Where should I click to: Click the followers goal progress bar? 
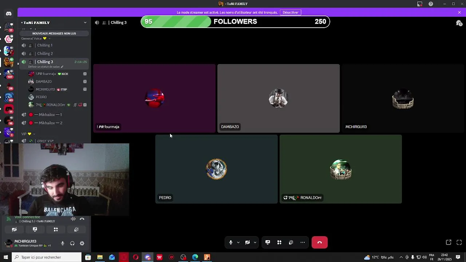point(235,21)
